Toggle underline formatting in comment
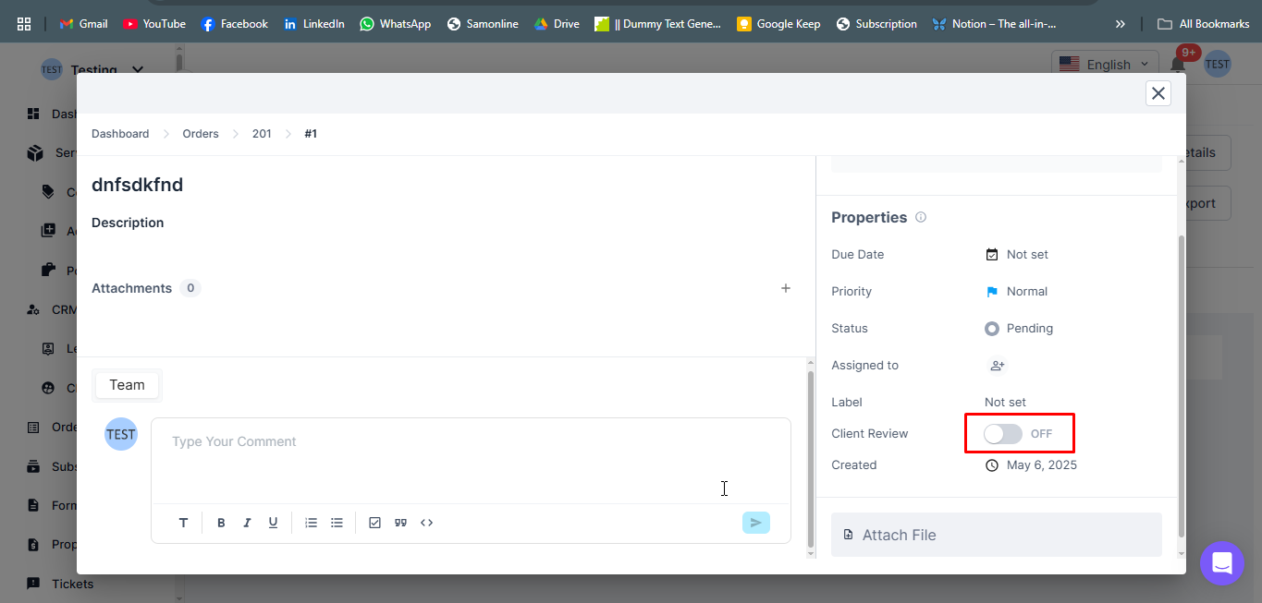 [x=273, y=523]
